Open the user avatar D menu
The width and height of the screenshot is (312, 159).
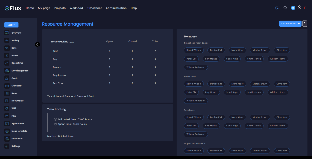[293, 8]
